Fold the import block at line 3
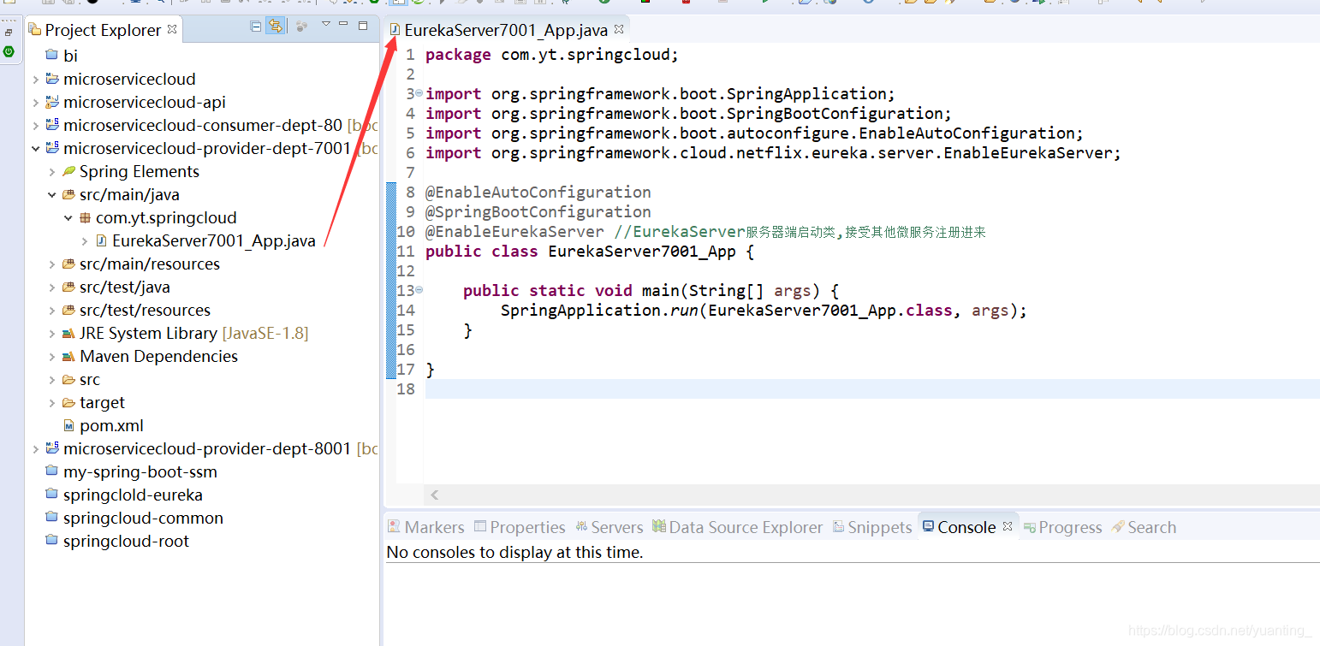The image size is (1320, 646). [x=419, y=92]
